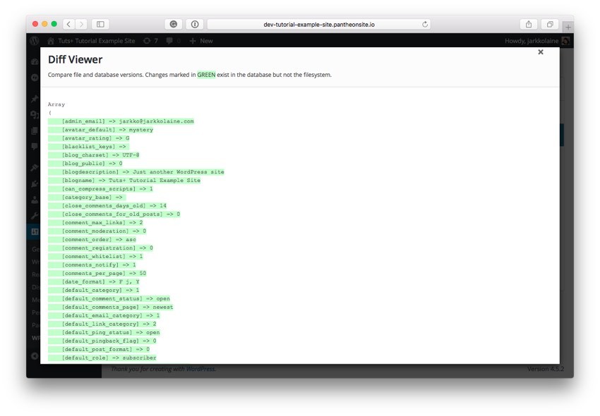600x416 pixels.
Task: Open the WordPress logo menu
Action: pyautogui.click(x=35, y=40)
